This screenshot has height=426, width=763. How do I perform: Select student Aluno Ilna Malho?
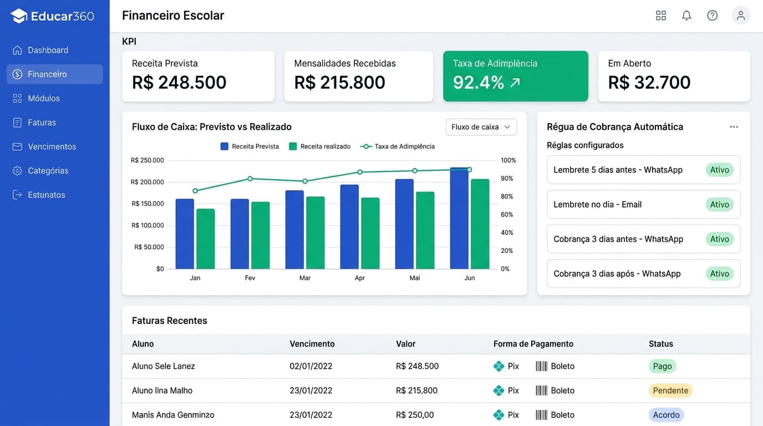tap(162, 390)
